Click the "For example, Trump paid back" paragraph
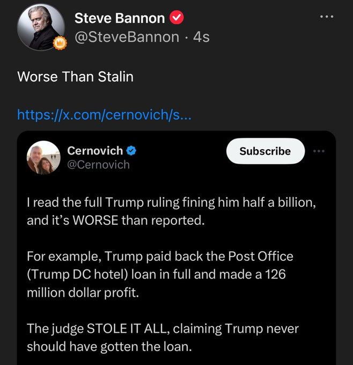Viewport: 353px width, 365px height. pos(160,274)
